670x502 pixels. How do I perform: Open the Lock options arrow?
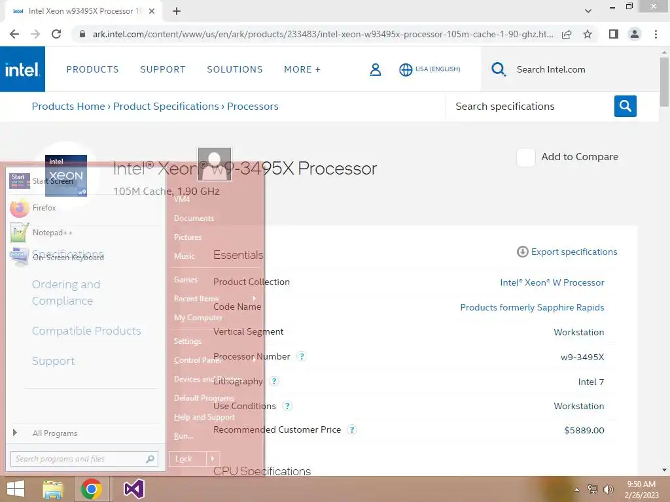pyautogui.click(x=213, y=459)
